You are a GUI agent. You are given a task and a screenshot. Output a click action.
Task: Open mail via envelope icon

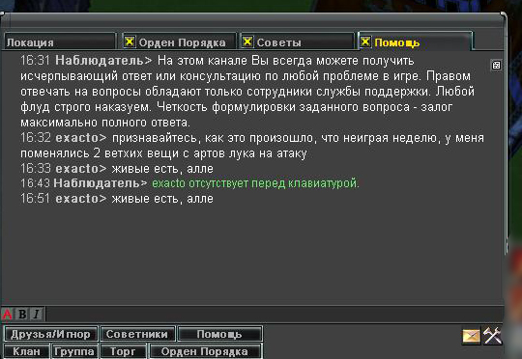(472, 336)
